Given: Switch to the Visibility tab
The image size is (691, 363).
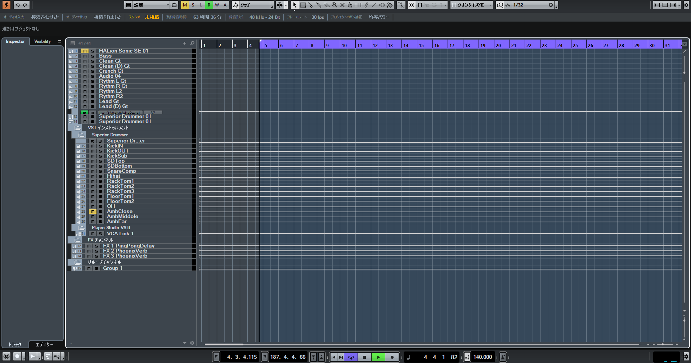Looking at the screenshot, I should 42,41.
